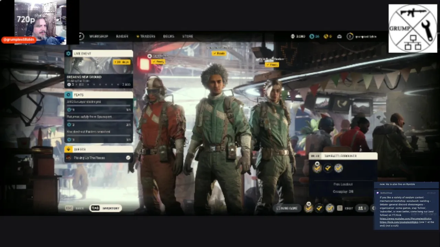440x247 pixels.
Task: Click the second ready check in party panel
Action: coord(328,168)
